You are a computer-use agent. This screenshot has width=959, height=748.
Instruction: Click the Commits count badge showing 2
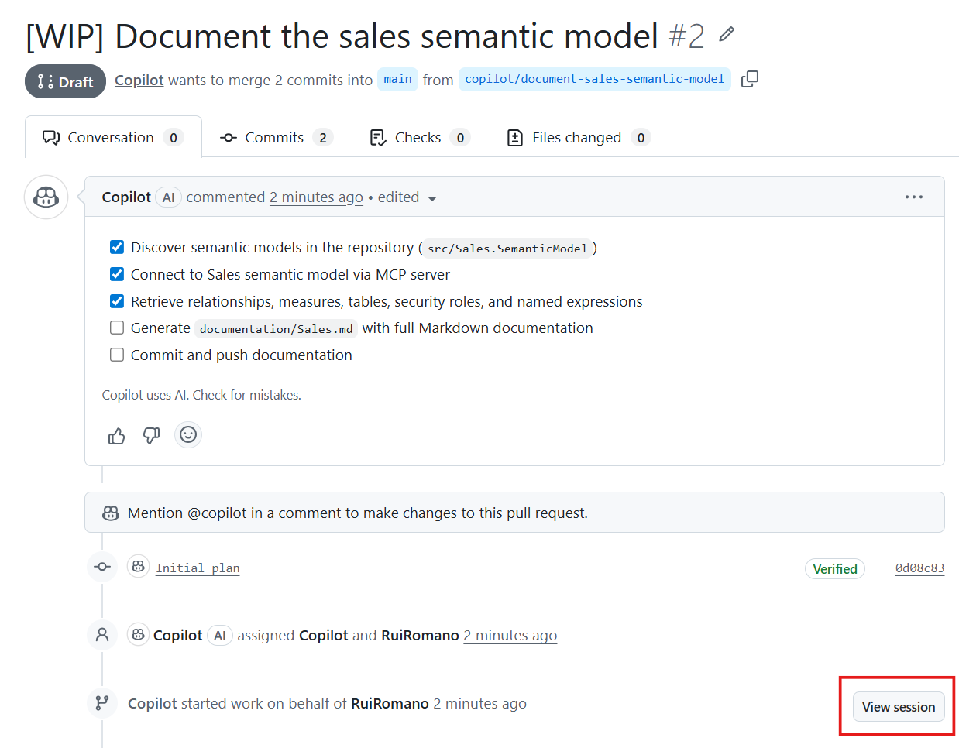(323, 138)
